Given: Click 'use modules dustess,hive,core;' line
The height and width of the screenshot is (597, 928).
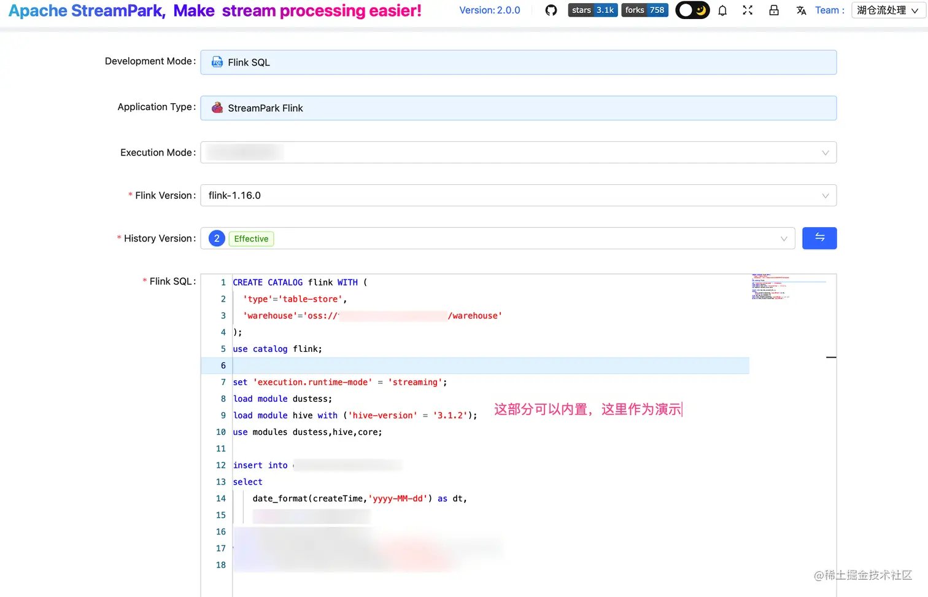Looking at the screenshot, I should (307, 432).
